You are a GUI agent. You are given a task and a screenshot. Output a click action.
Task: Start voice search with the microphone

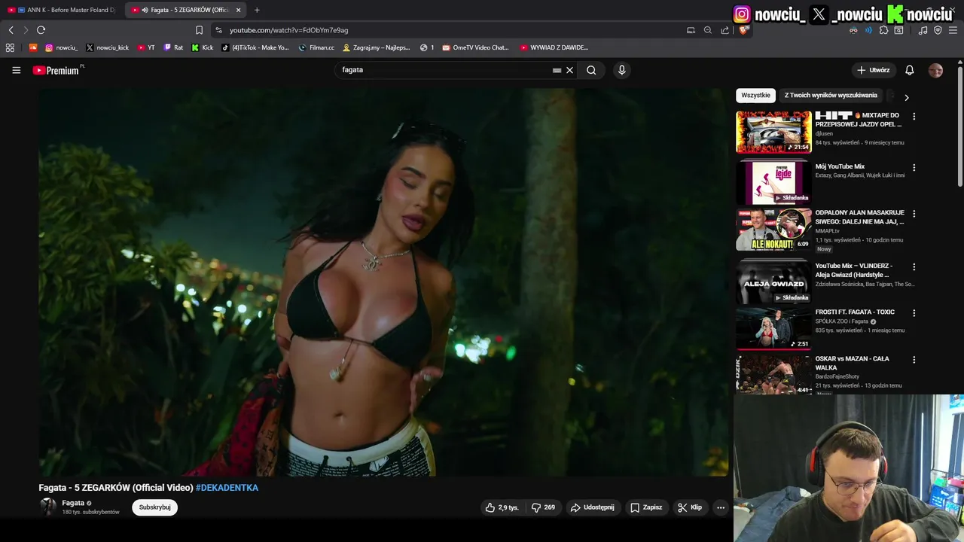click(x=621, y=70)
